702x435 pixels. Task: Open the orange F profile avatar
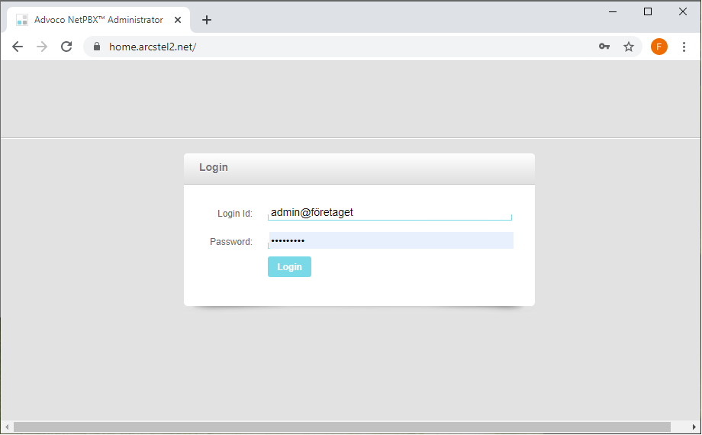click(x=659, y=47)
